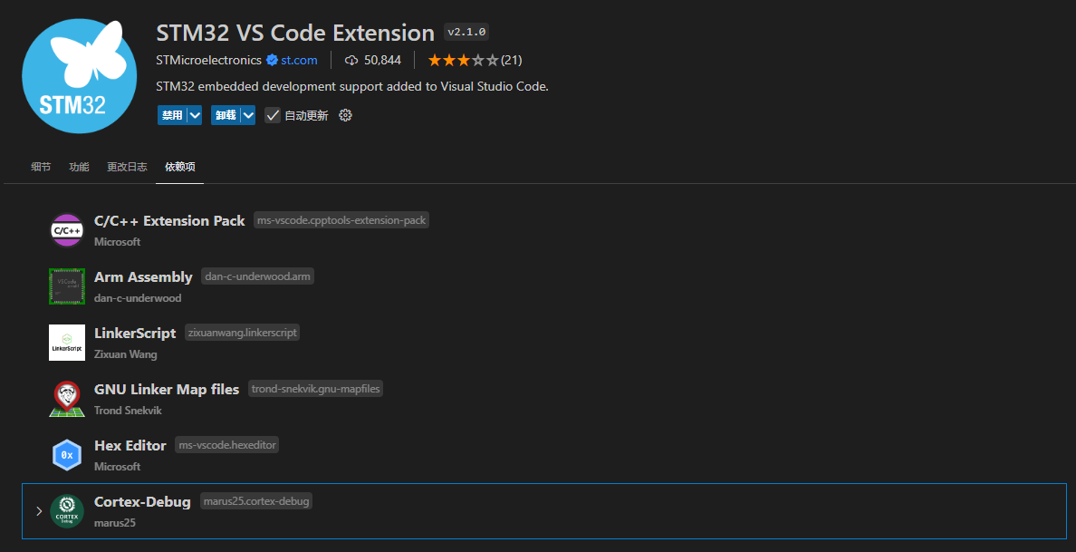Click the star rating display
Viewport: 1076px width, 552px height.
click(464, 61)
